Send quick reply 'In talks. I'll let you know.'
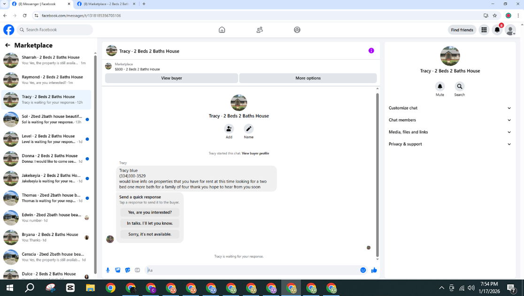This screenshot has height=296, width=524. (x=150, y=223)
